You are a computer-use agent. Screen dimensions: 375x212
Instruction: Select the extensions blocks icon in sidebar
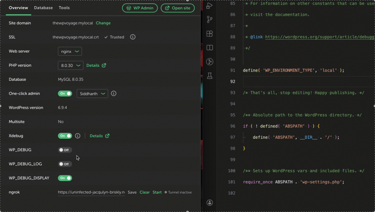click(x=209, y=33)
